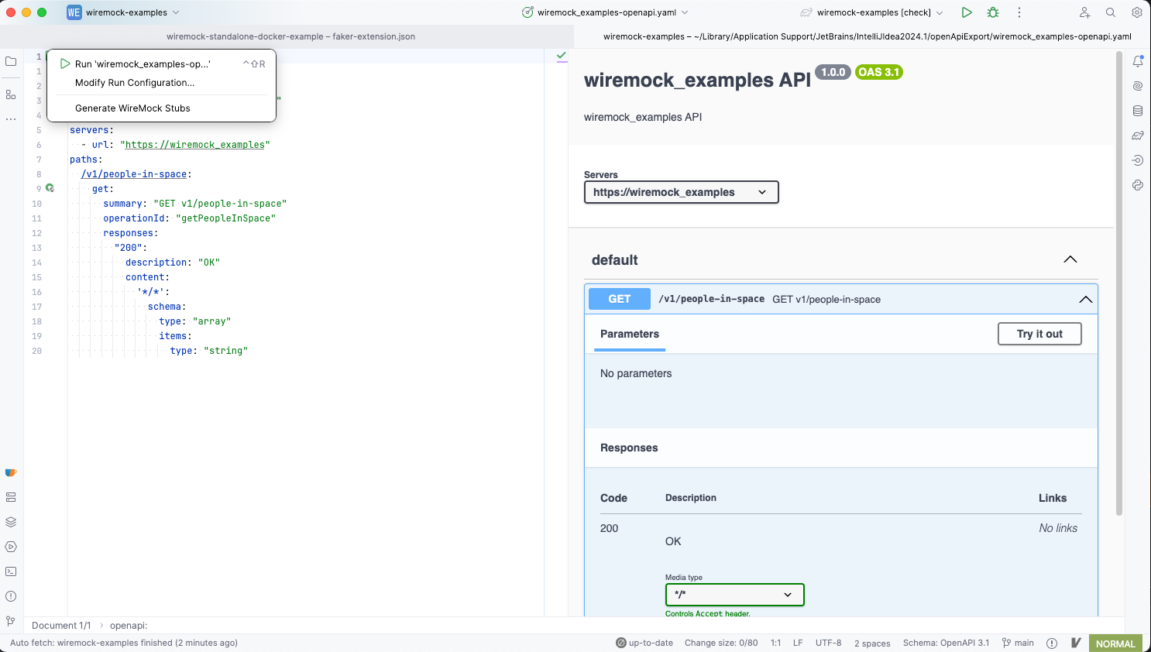Open the layered stack tool window icon

(11, 522)
